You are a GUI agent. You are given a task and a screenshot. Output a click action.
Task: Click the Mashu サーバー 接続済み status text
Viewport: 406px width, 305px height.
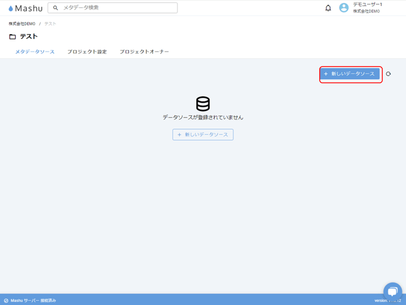[33, 301]
